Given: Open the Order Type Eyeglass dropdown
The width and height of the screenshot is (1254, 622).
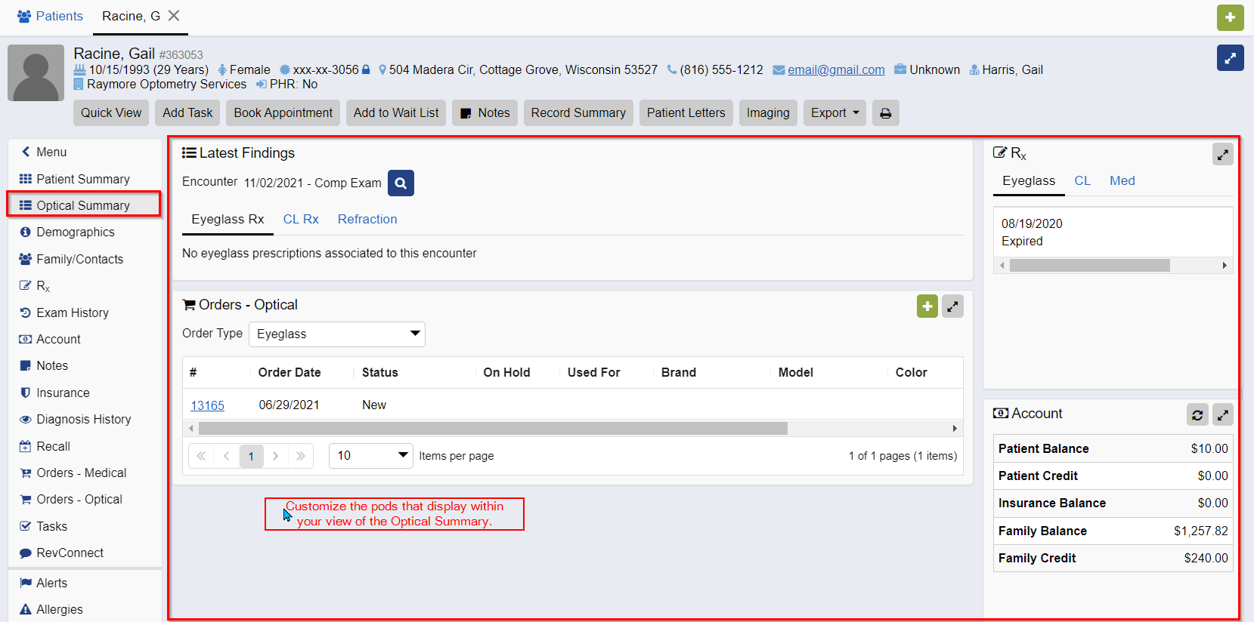Looking at the screenshot, I should pyautogui.click(x=337, y=334).
